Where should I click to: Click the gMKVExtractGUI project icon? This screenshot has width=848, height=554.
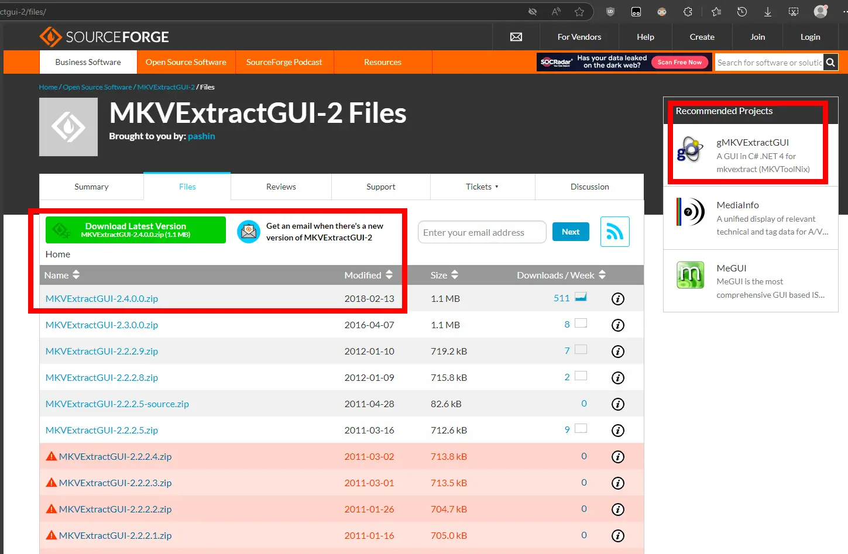pos(691,149)
